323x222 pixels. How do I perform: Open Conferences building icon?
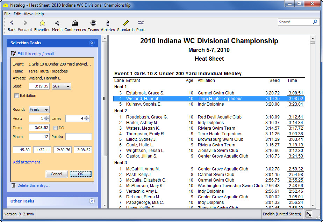click(x=75, y=23)
